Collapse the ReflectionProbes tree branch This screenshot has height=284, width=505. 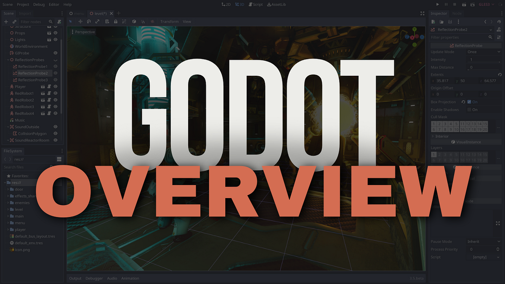(x=8, y=60)
